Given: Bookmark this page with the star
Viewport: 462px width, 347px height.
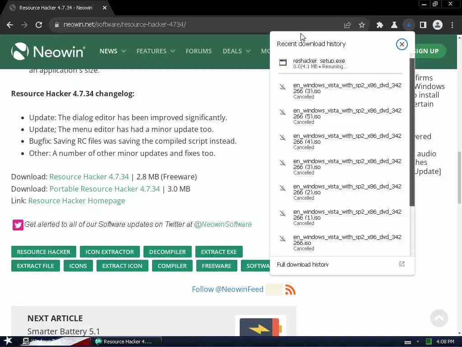Looking at the screenshot, I should click(x=362, y=25).
